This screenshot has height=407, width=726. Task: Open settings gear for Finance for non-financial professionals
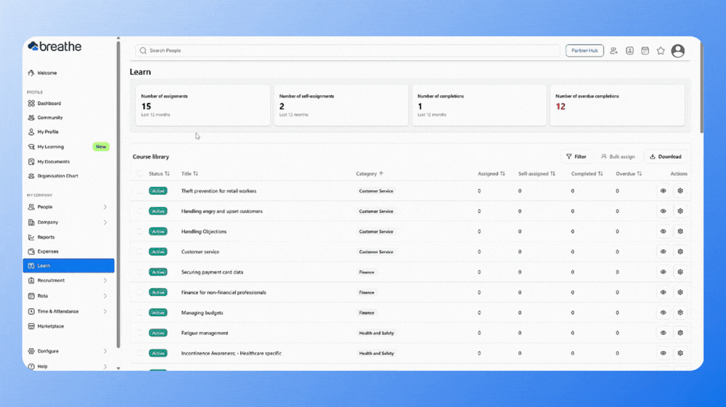click(x=680, y=292)
